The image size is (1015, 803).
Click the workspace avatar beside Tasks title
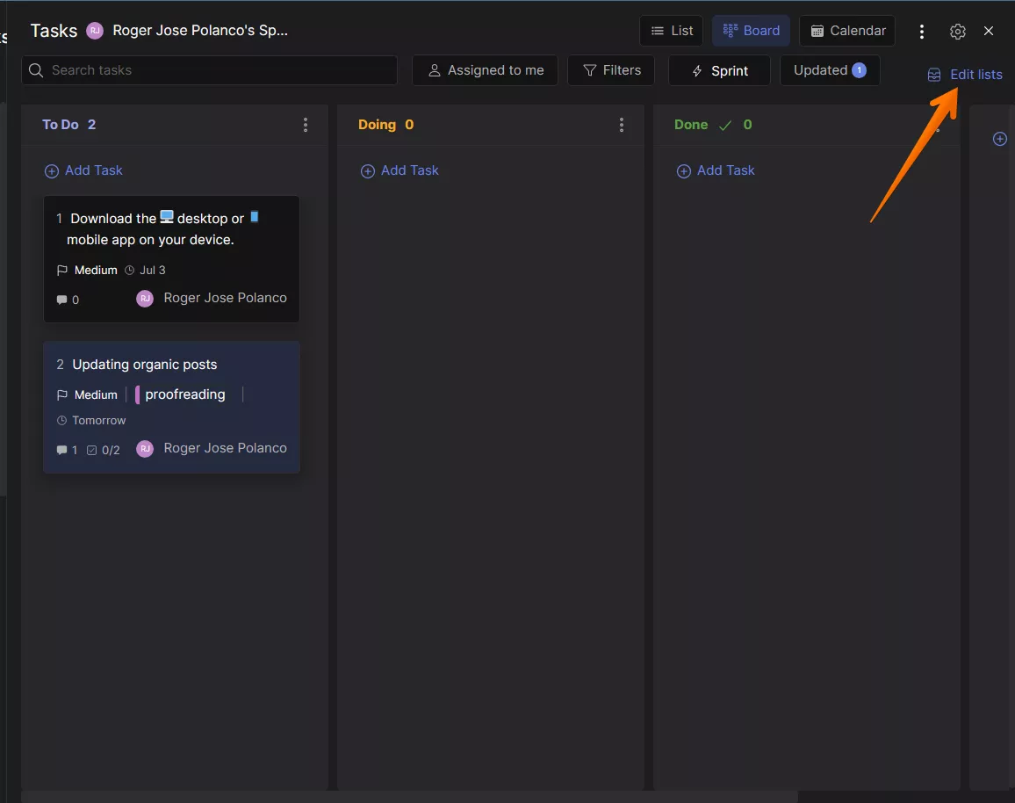click(x=95, y=31)
